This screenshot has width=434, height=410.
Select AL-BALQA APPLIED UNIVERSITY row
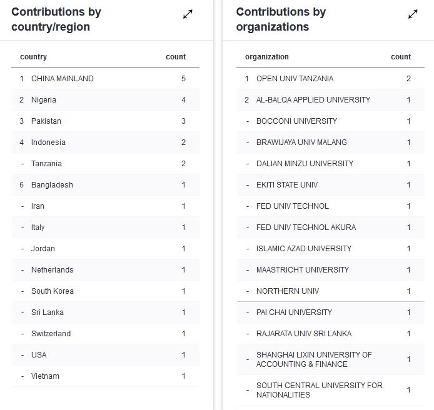click(313, 100)
